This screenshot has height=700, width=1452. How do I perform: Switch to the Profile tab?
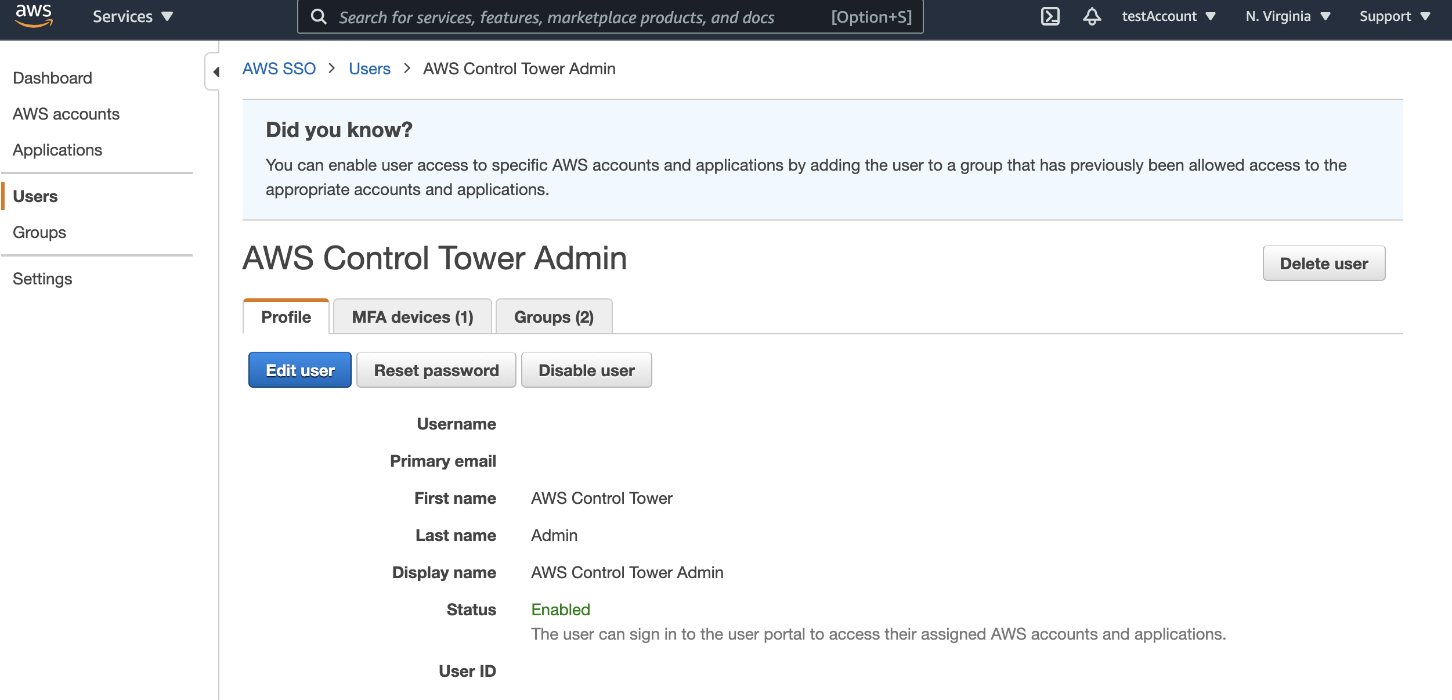pyautogui.click(x=286, y=317)
